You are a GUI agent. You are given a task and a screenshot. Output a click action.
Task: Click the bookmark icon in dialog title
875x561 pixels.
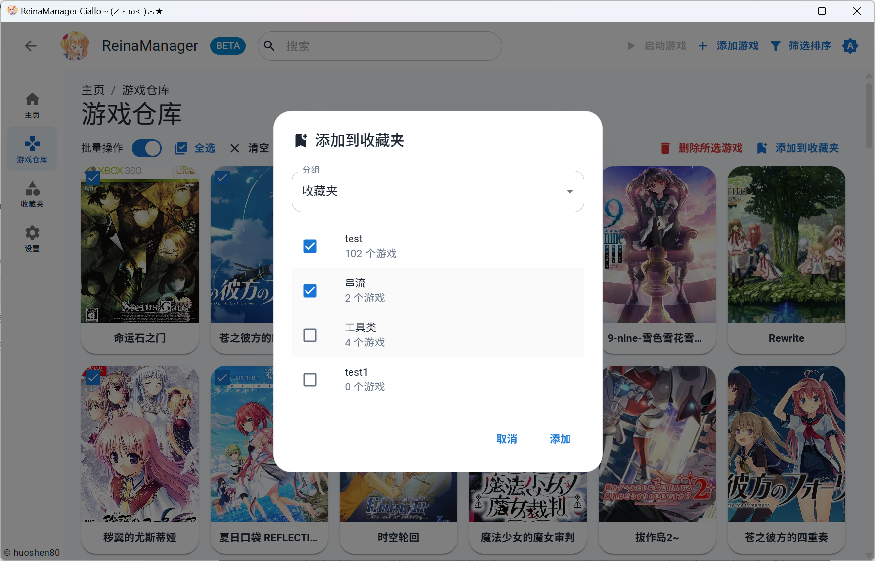click(301, 141)
